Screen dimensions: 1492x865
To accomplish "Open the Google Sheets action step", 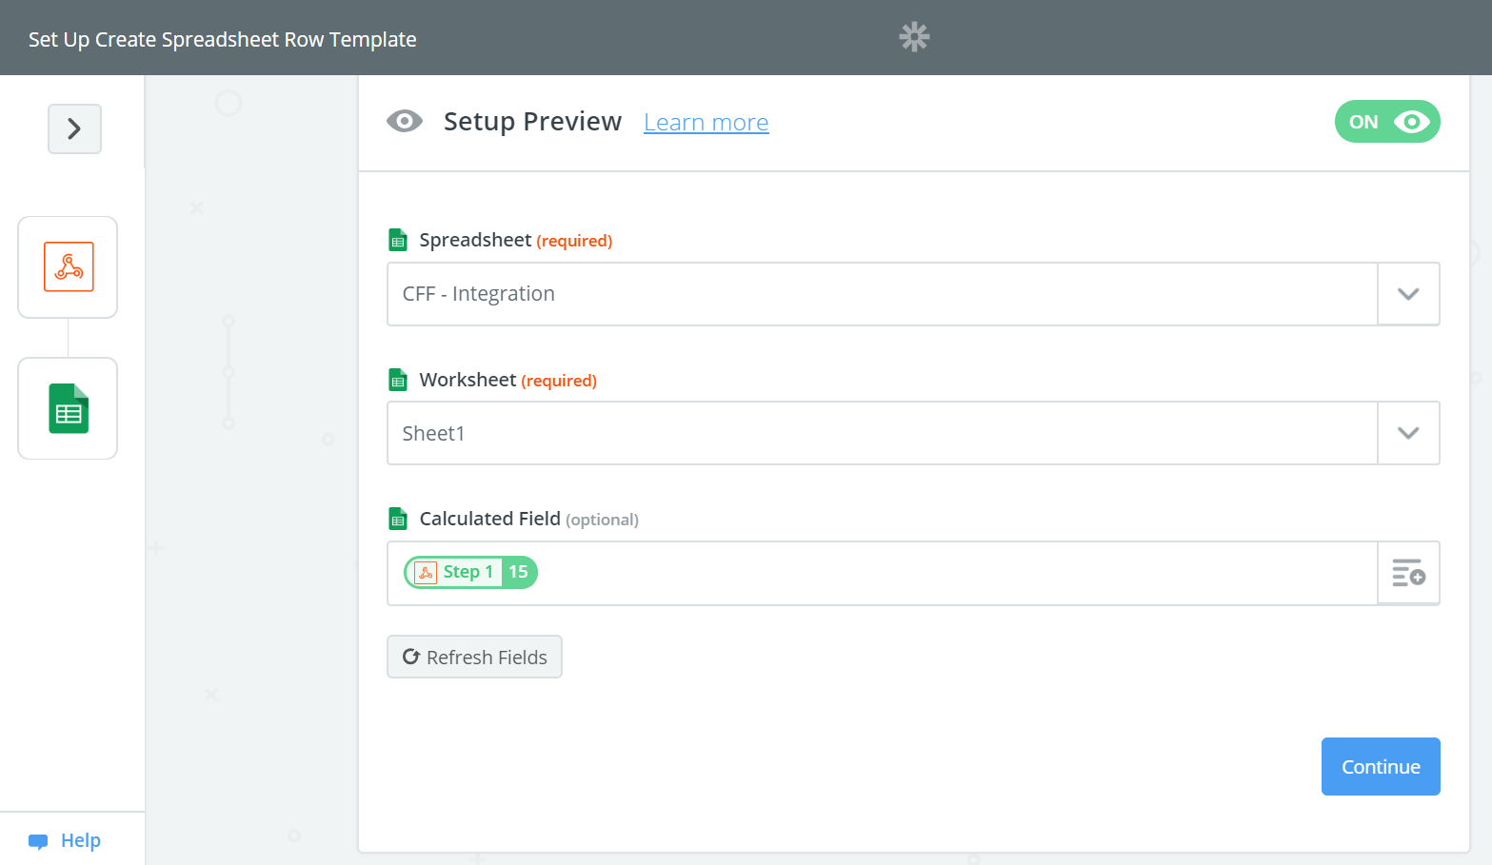I will (68, 408).
